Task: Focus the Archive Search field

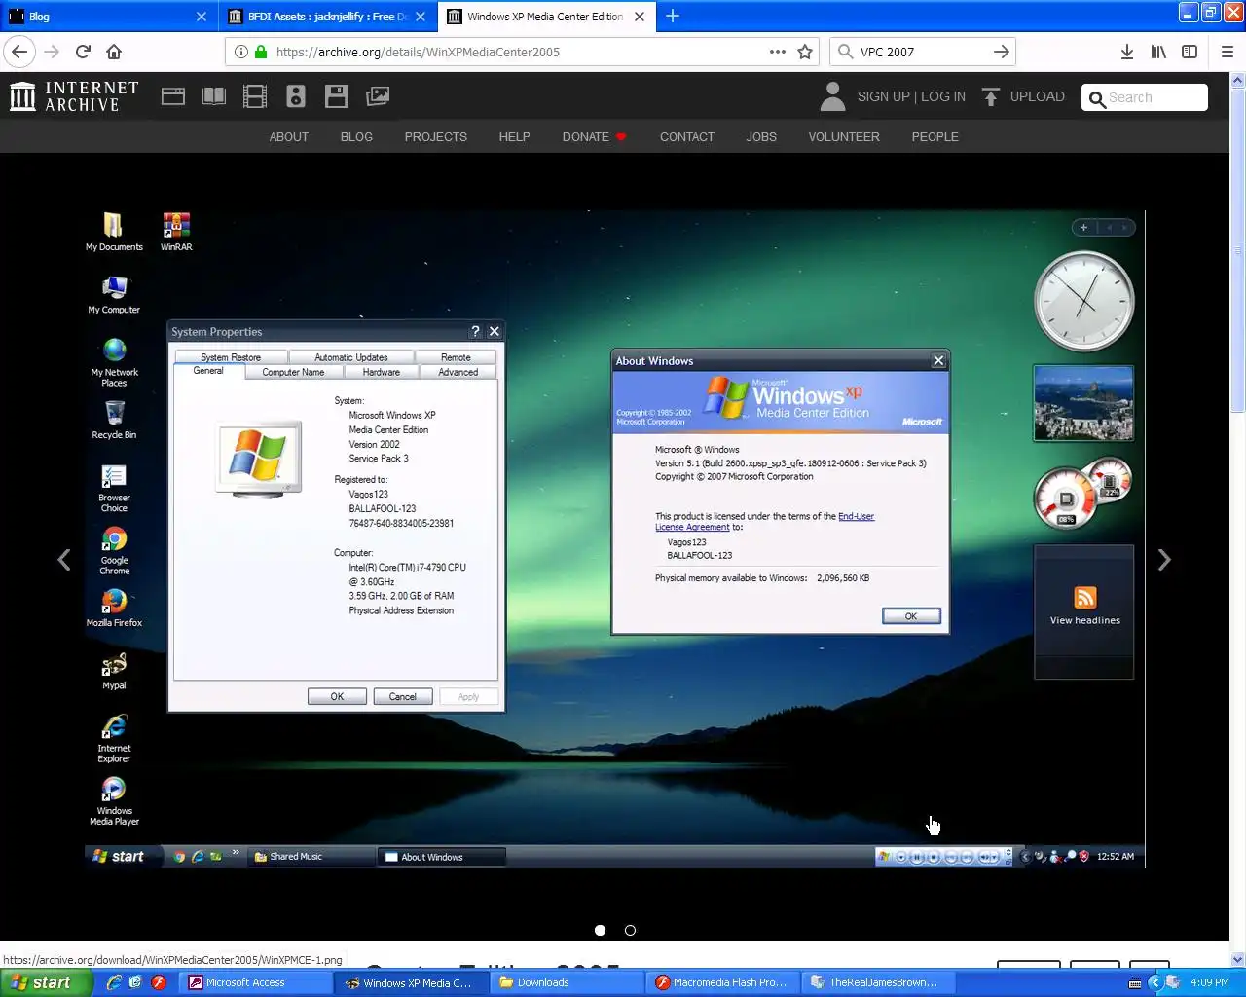Action: (x=1145, y=97)
